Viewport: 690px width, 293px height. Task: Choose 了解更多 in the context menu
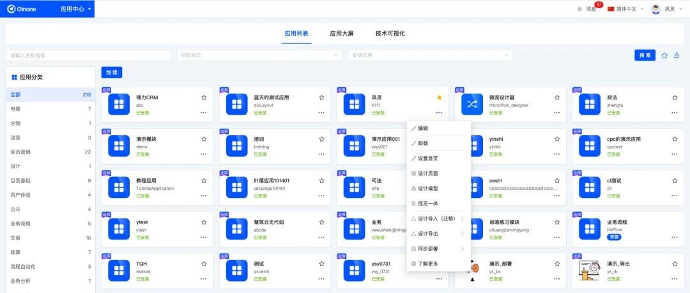[x=438, y=264]
